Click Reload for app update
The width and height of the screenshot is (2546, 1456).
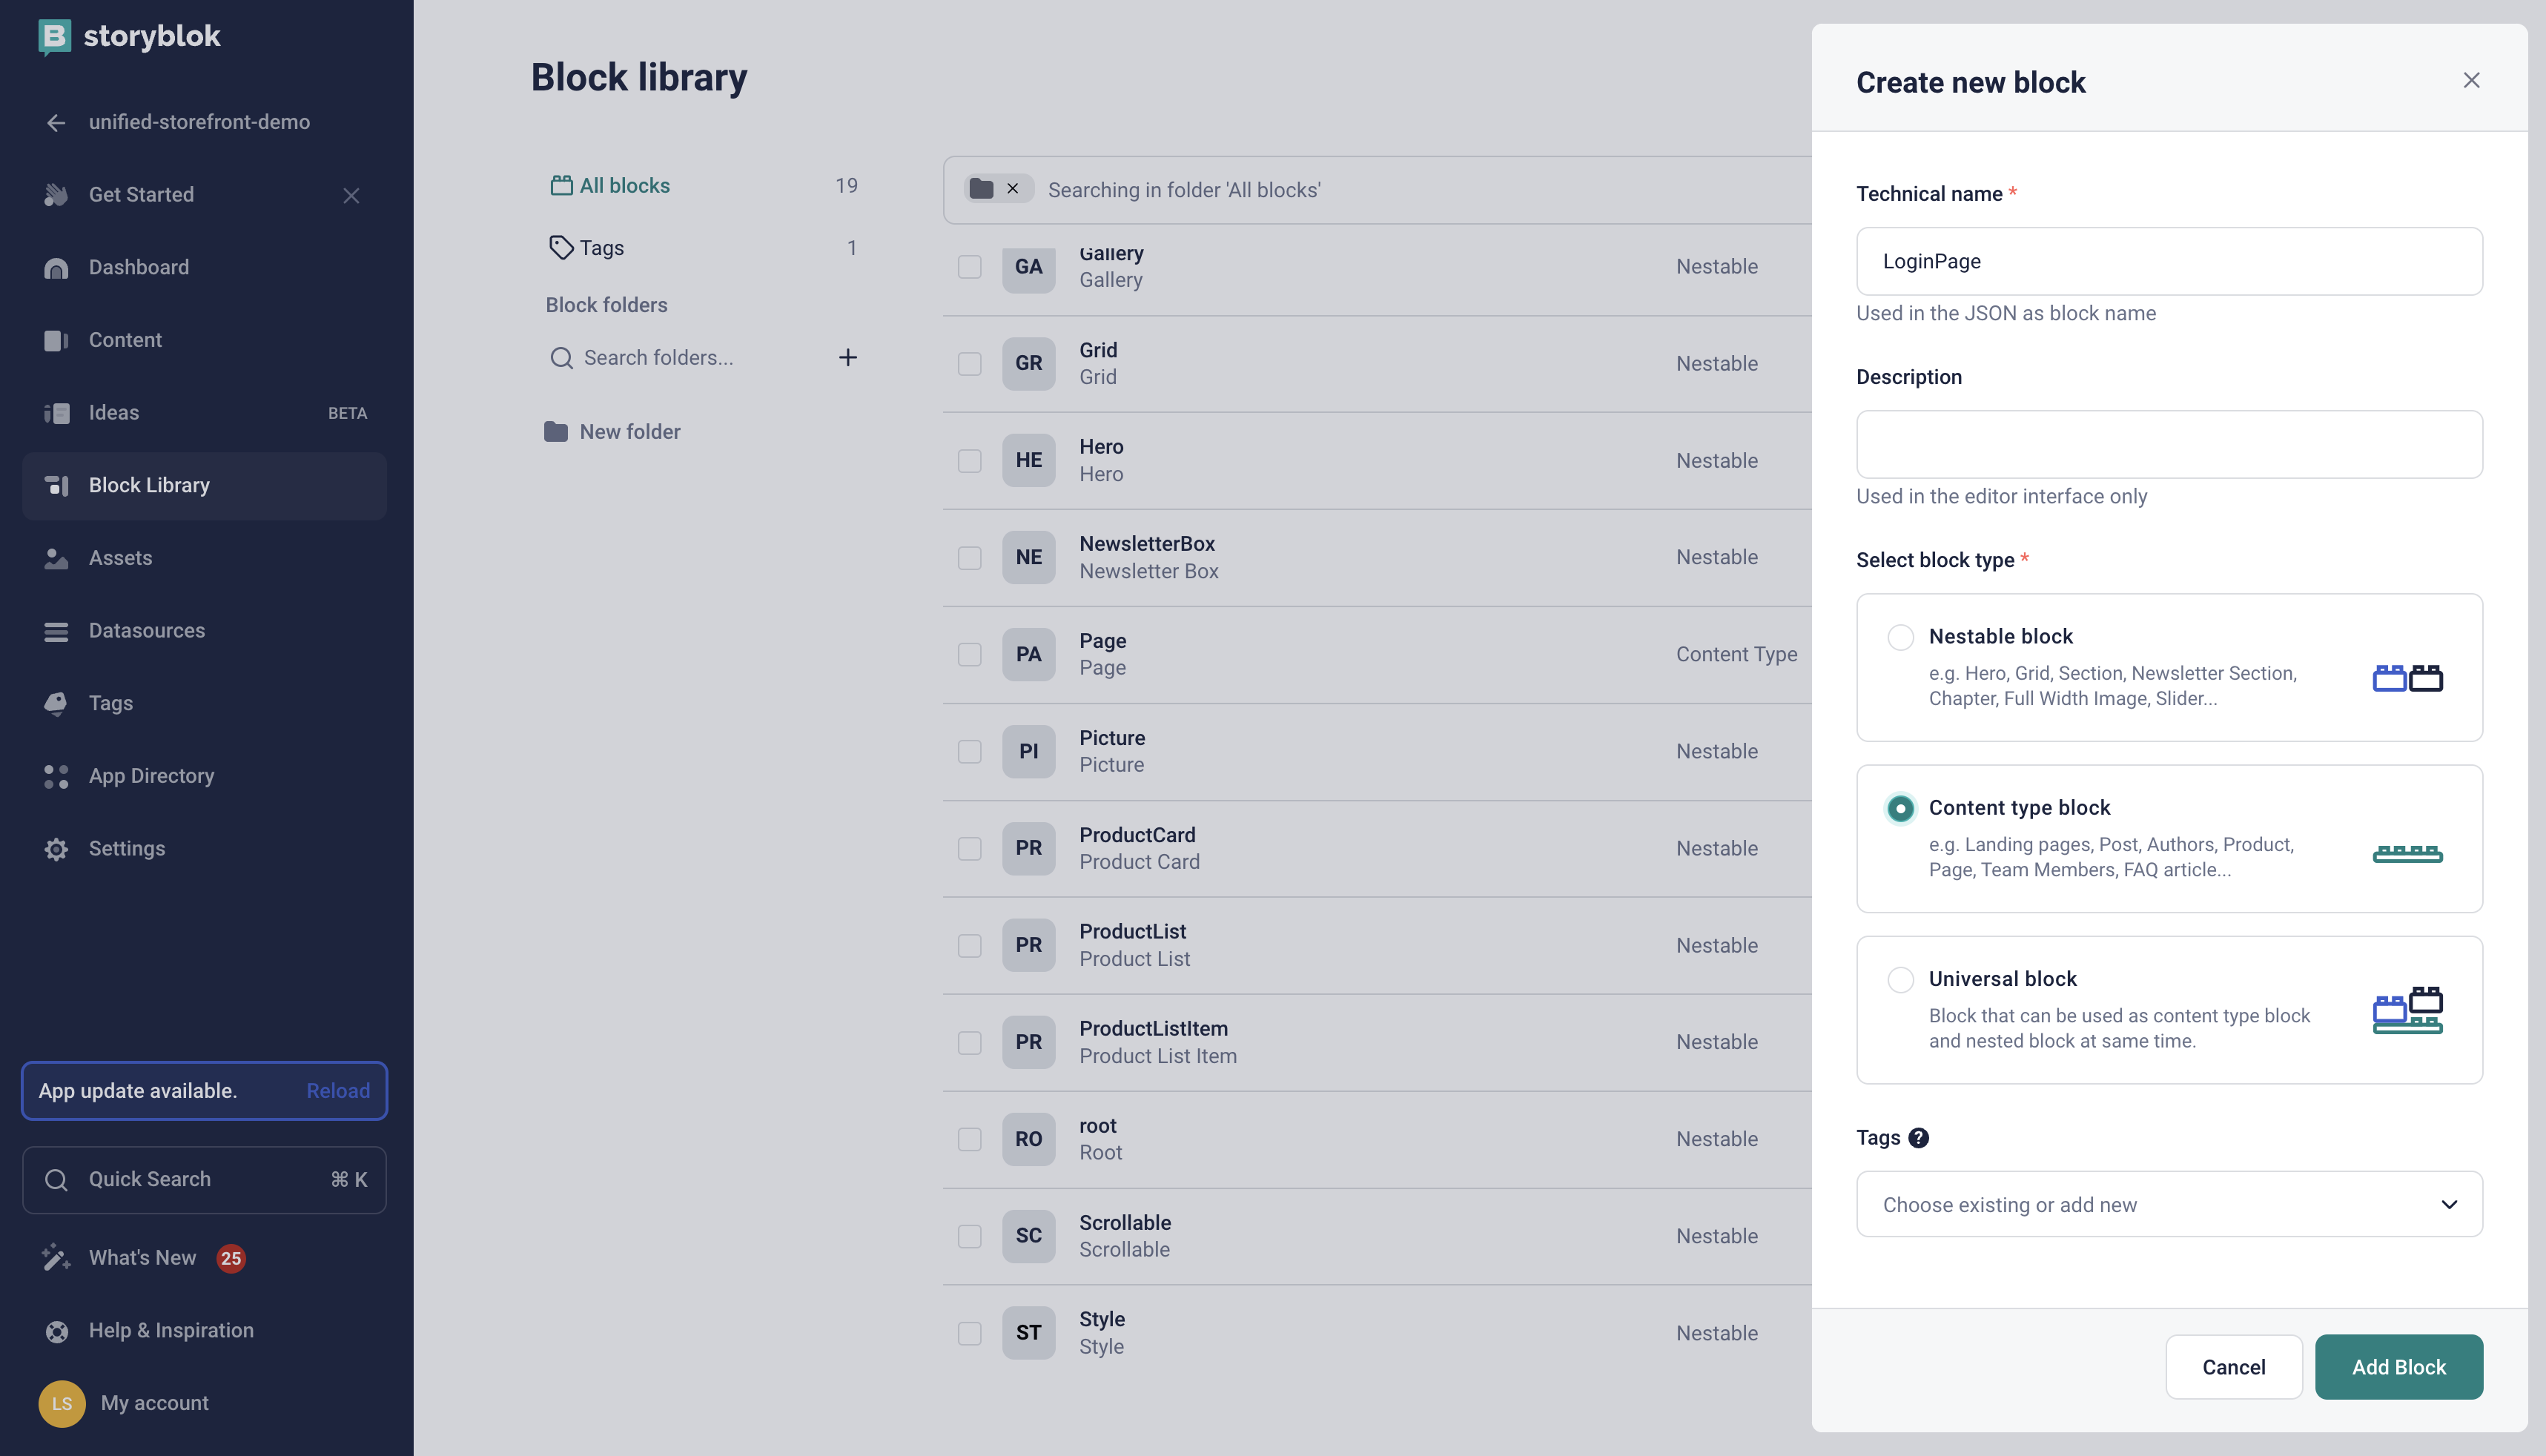(x=338, y=1091)
